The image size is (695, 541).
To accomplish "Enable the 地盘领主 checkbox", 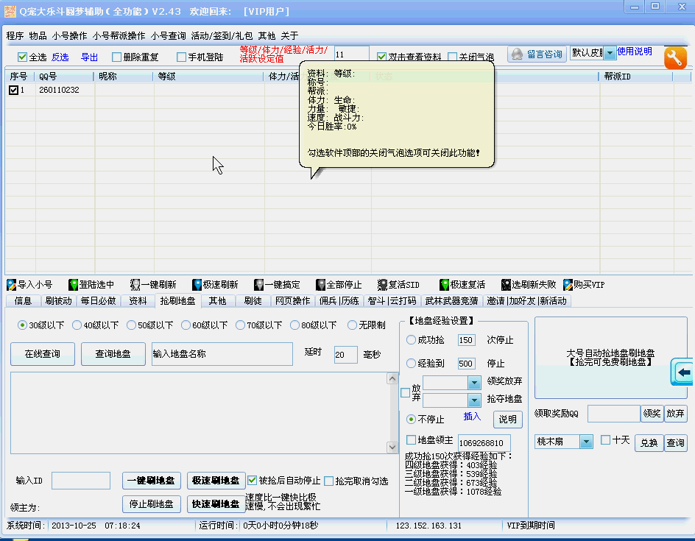I will pyautogui.click(x=411, y=439).
